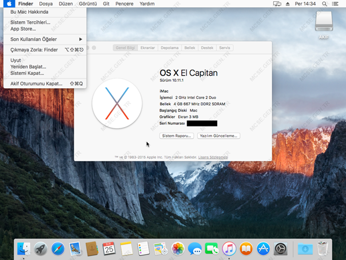Click the screen mirroring display icon
The image size is (346, 260).
coord(277,4)
